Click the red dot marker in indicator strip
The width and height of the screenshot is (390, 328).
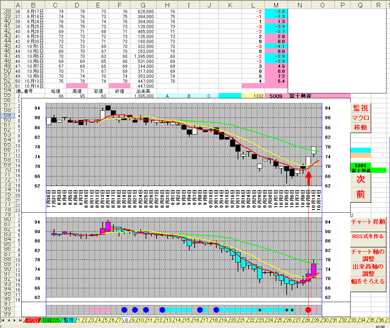(x=308, y=310)
